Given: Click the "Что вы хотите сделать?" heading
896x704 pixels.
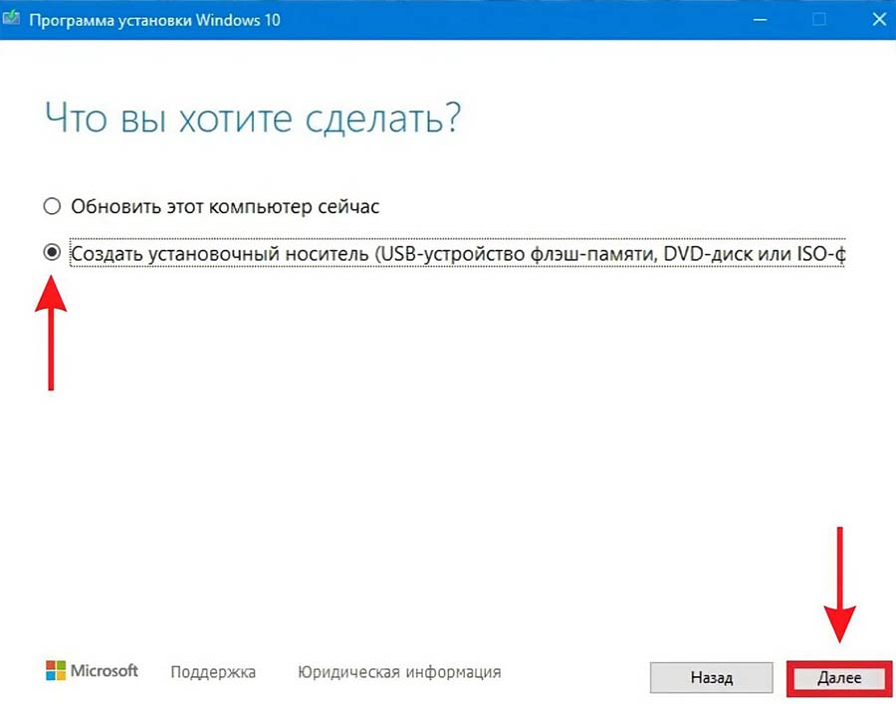Looking at the screenshot, I should (254, 118).
